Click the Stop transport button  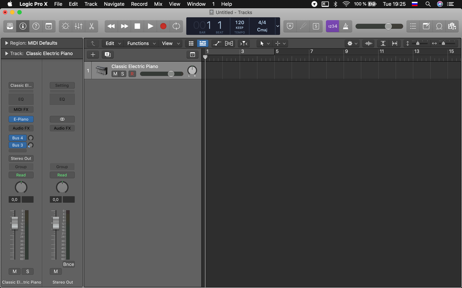click(137, 26)
